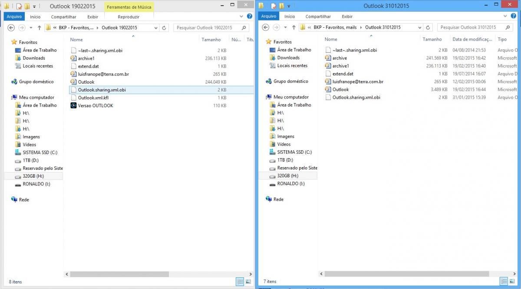Refresh the left Outlook 19022015 folder
The width and height of the screenshot is (521, 289).
click(x=165, y=28)
